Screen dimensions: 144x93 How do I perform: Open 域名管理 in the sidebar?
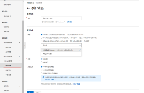pos(8,66)
